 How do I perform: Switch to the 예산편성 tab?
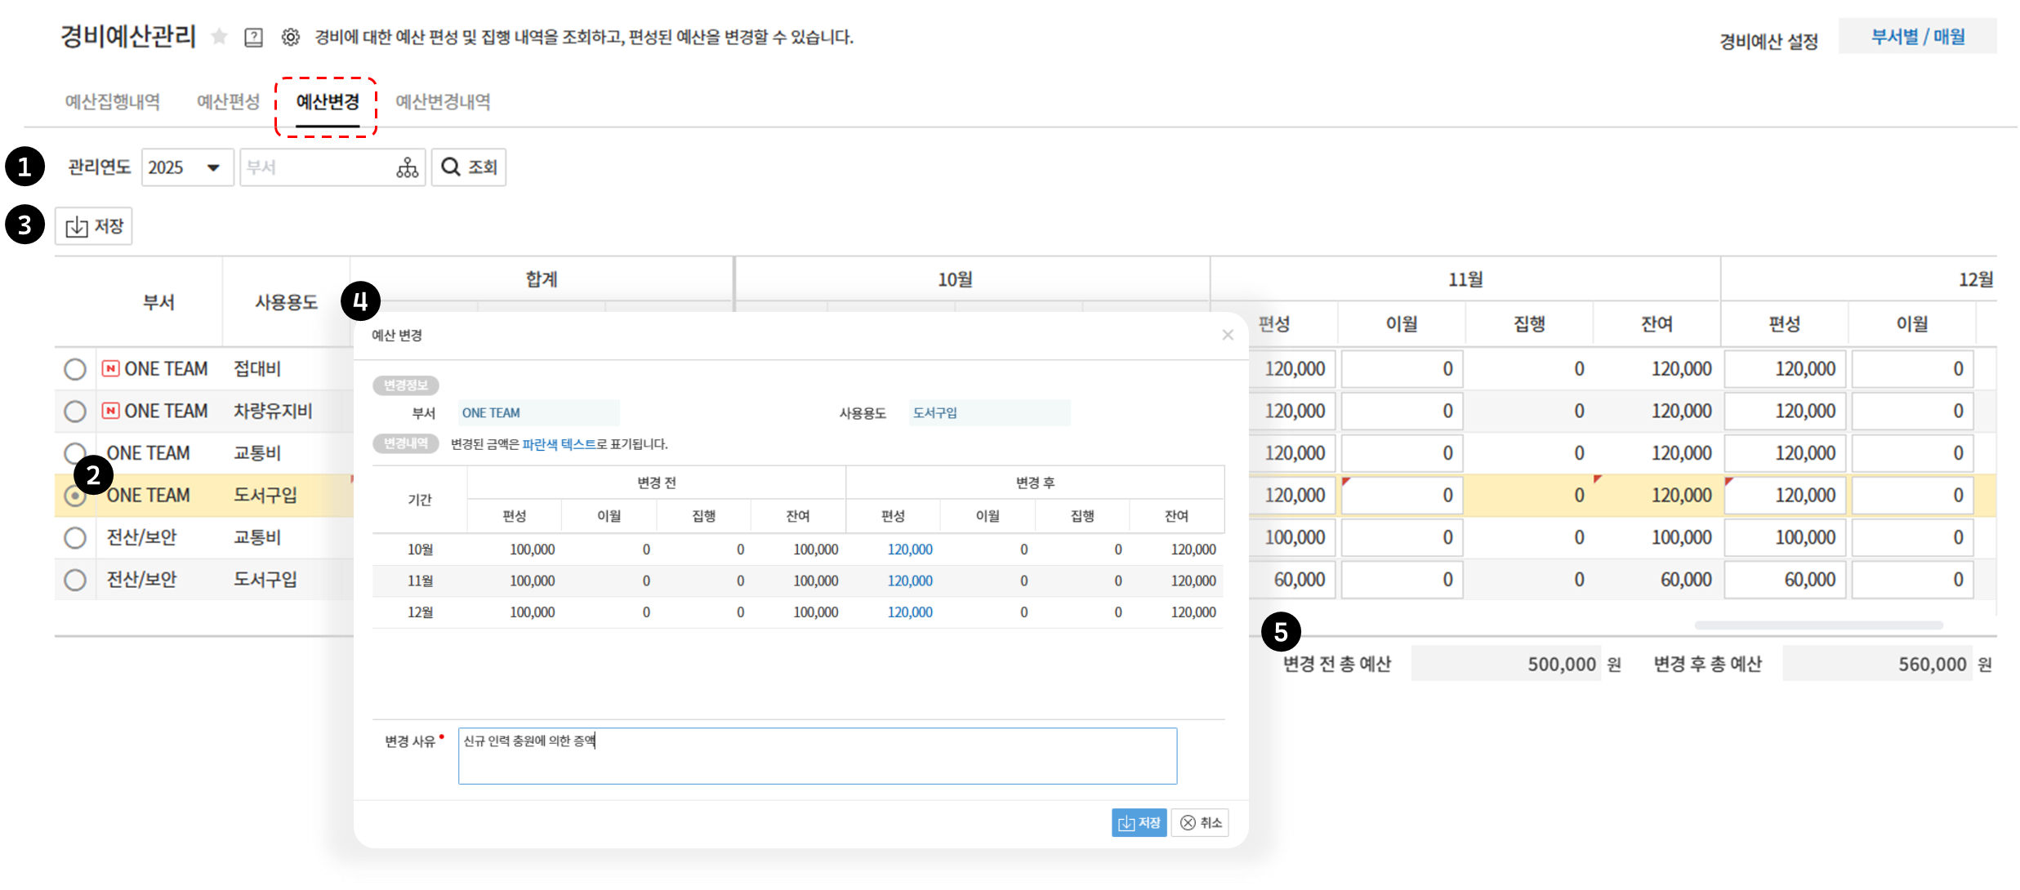pos(228,102)
